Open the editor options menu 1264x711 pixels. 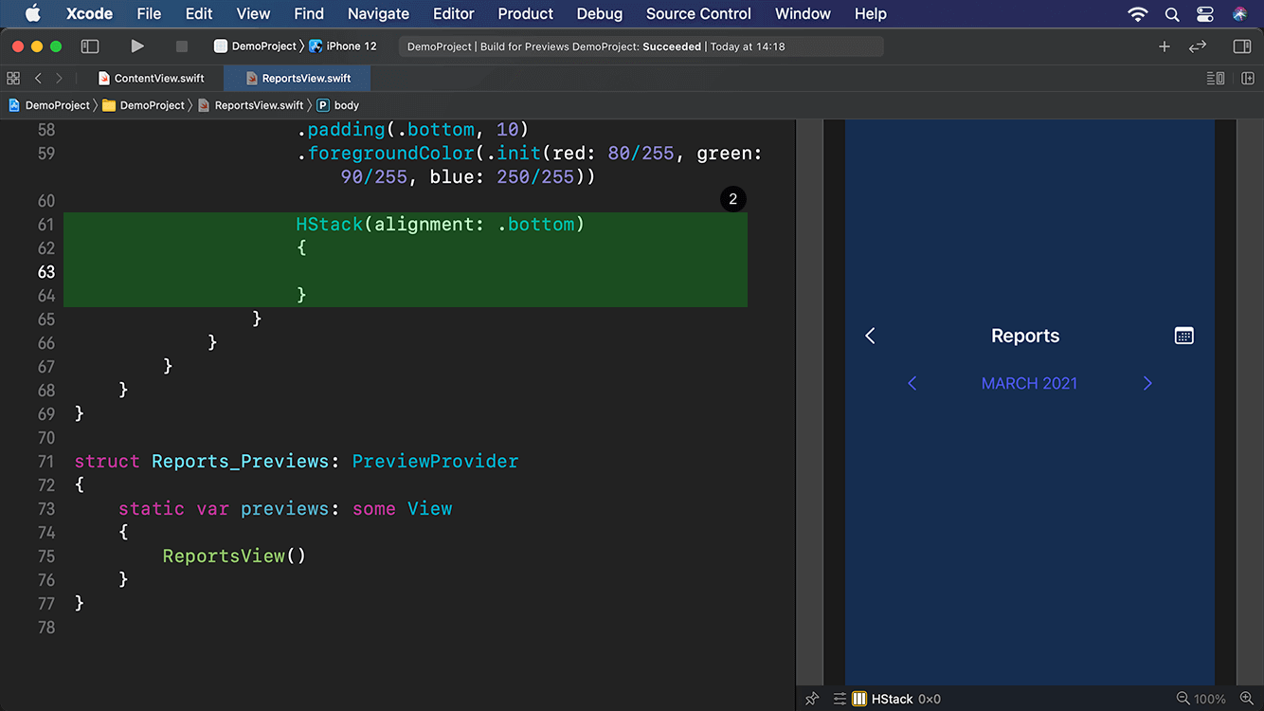click(1216, 78)
